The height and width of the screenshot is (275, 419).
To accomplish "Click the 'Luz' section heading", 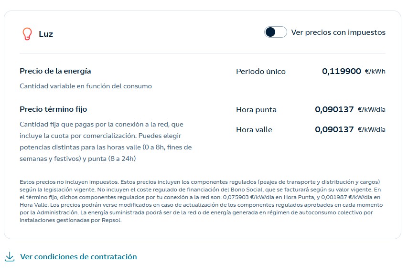I will pyautogui.click(x=46, y=34).
